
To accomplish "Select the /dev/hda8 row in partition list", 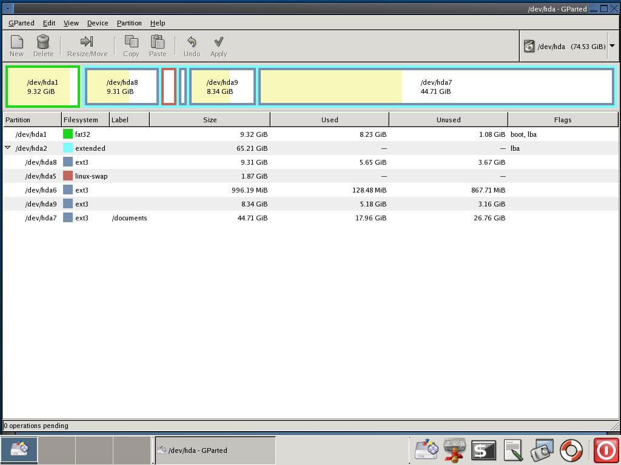I will tap(310, 162).
